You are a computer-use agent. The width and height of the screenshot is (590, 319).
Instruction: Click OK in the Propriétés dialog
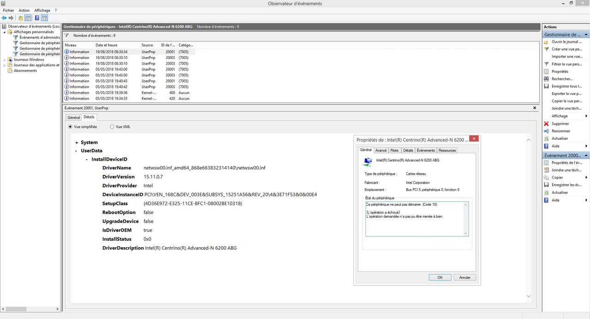440,277
